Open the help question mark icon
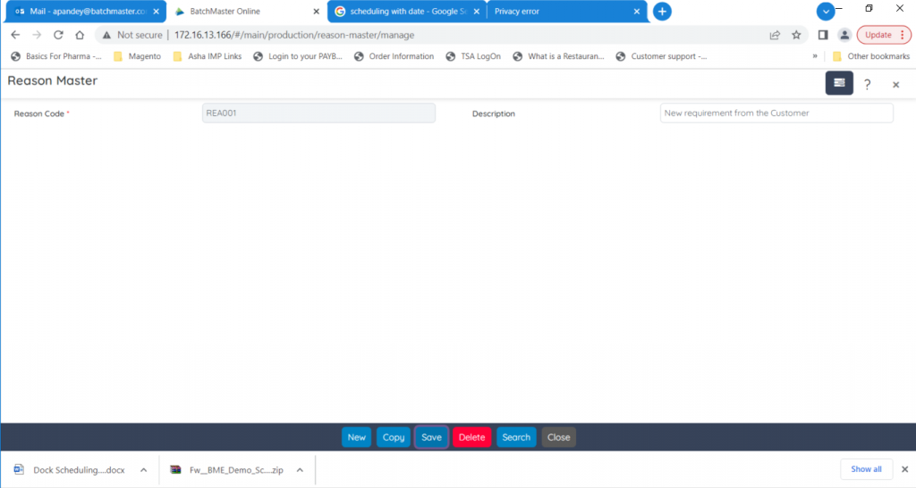This screenshot has width=916, height=488. 867,84
